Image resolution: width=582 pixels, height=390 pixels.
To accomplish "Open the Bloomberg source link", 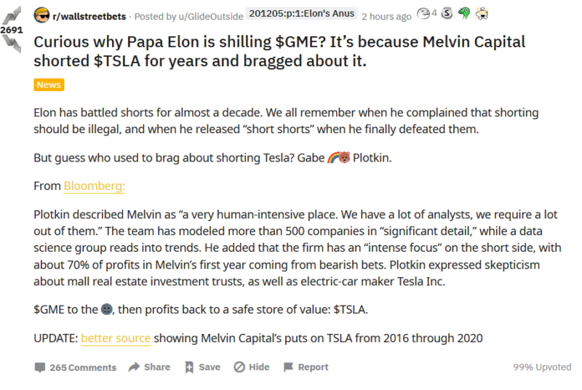I will click(95, 186).
